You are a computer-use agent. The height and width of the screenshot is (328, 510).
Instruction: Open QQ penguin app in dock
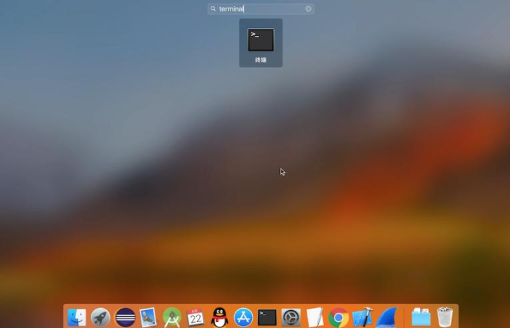tap(219, 317)
